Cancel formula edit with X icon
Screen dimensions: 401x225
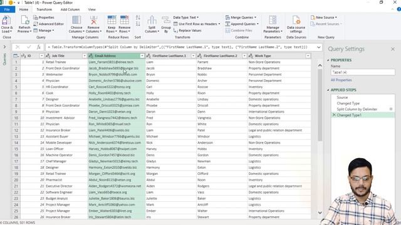pyautogui.click(x=18, y=47)
